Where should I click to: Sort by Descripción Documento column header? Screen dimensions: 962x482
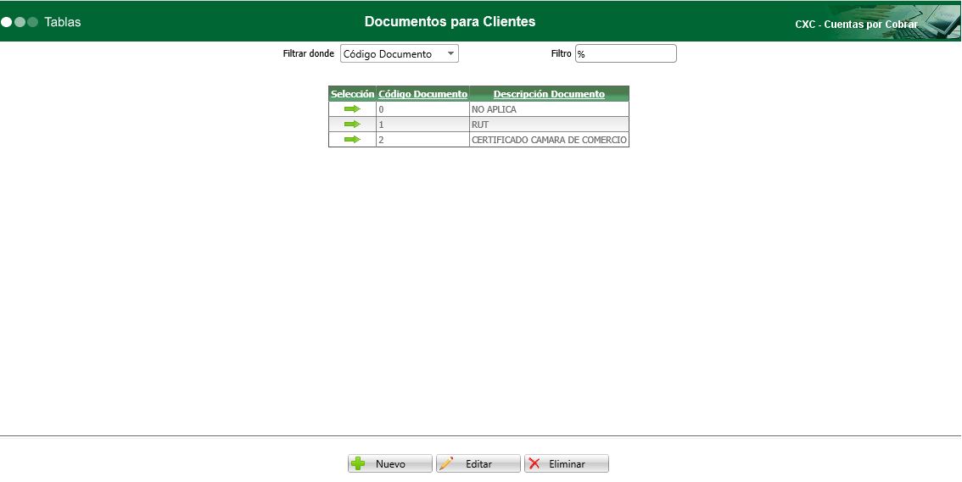pyautogui.click(x=549, y=94)
